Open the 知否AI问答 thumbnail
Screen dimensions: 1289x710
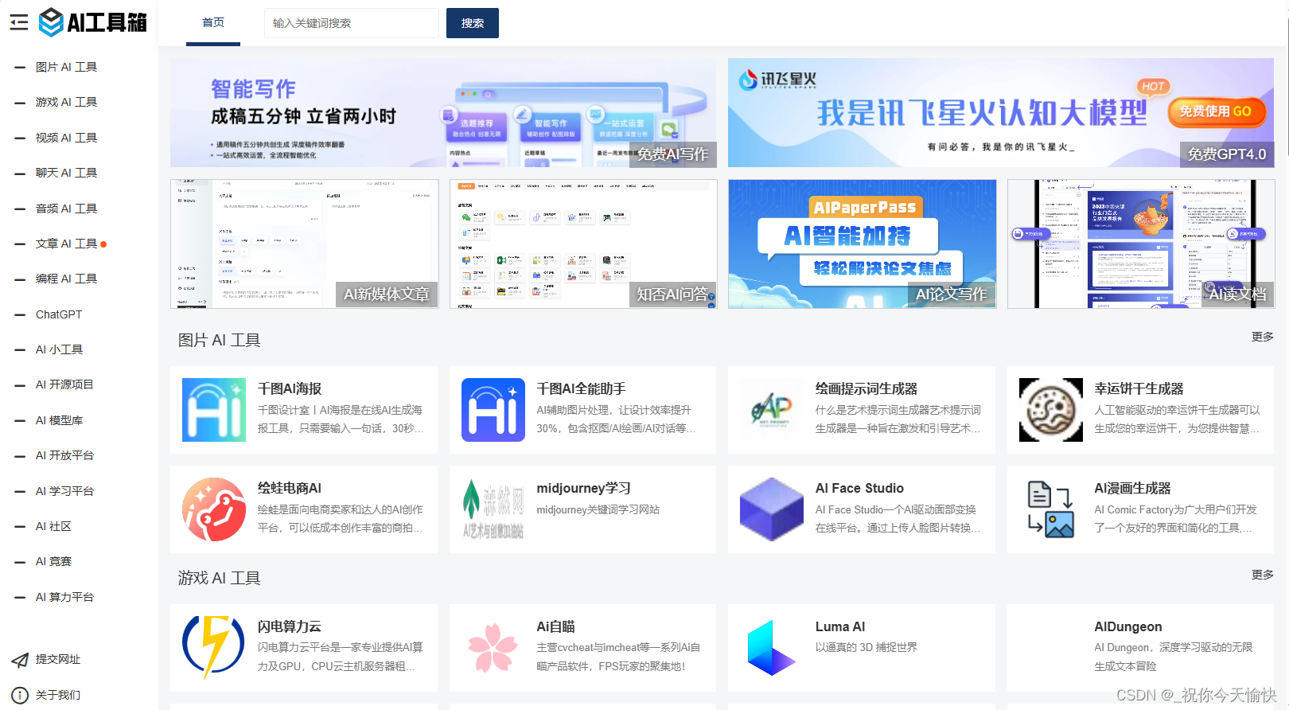(583, 244)
